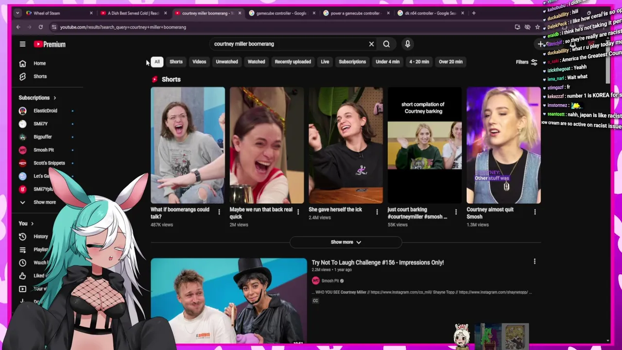Open 'What if boomerangs could talk?' short thumbnail
Screen dimensions: 622x350
click(x=188, y=145)
